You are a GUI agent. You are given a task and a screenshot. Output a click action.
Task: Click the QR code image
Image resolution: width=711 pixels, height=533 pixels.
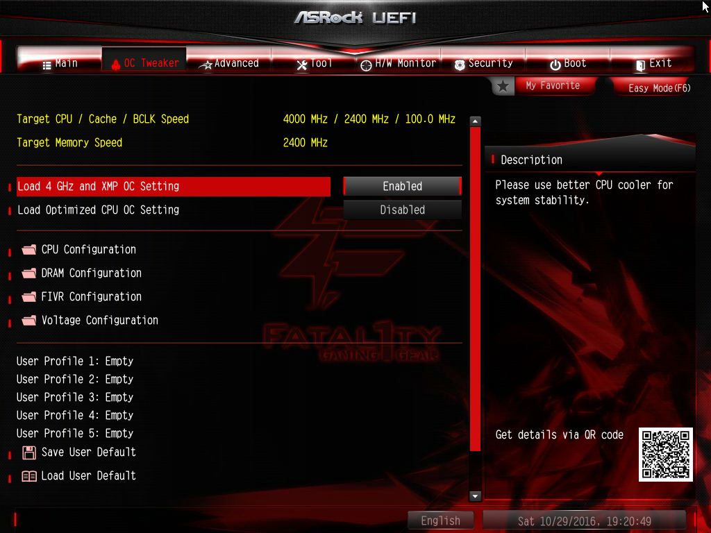pos(666,455)
